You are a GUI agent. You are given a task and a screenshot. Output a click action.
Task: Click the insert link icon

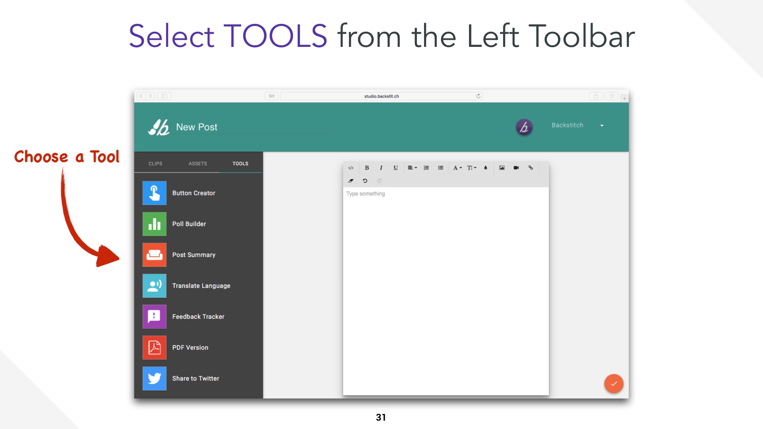(x=531, y=168)
